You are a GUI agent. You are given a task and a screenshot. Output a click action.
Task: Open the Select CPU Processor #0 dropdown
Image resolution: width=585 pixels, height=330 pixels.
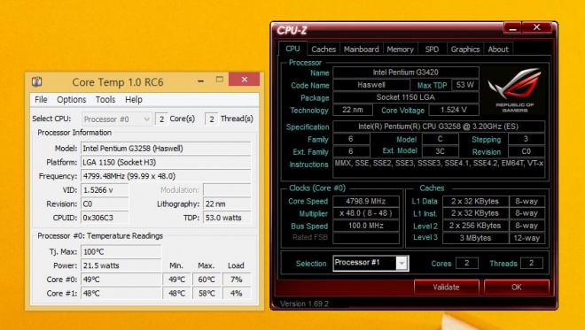click(x=117, y=119)
